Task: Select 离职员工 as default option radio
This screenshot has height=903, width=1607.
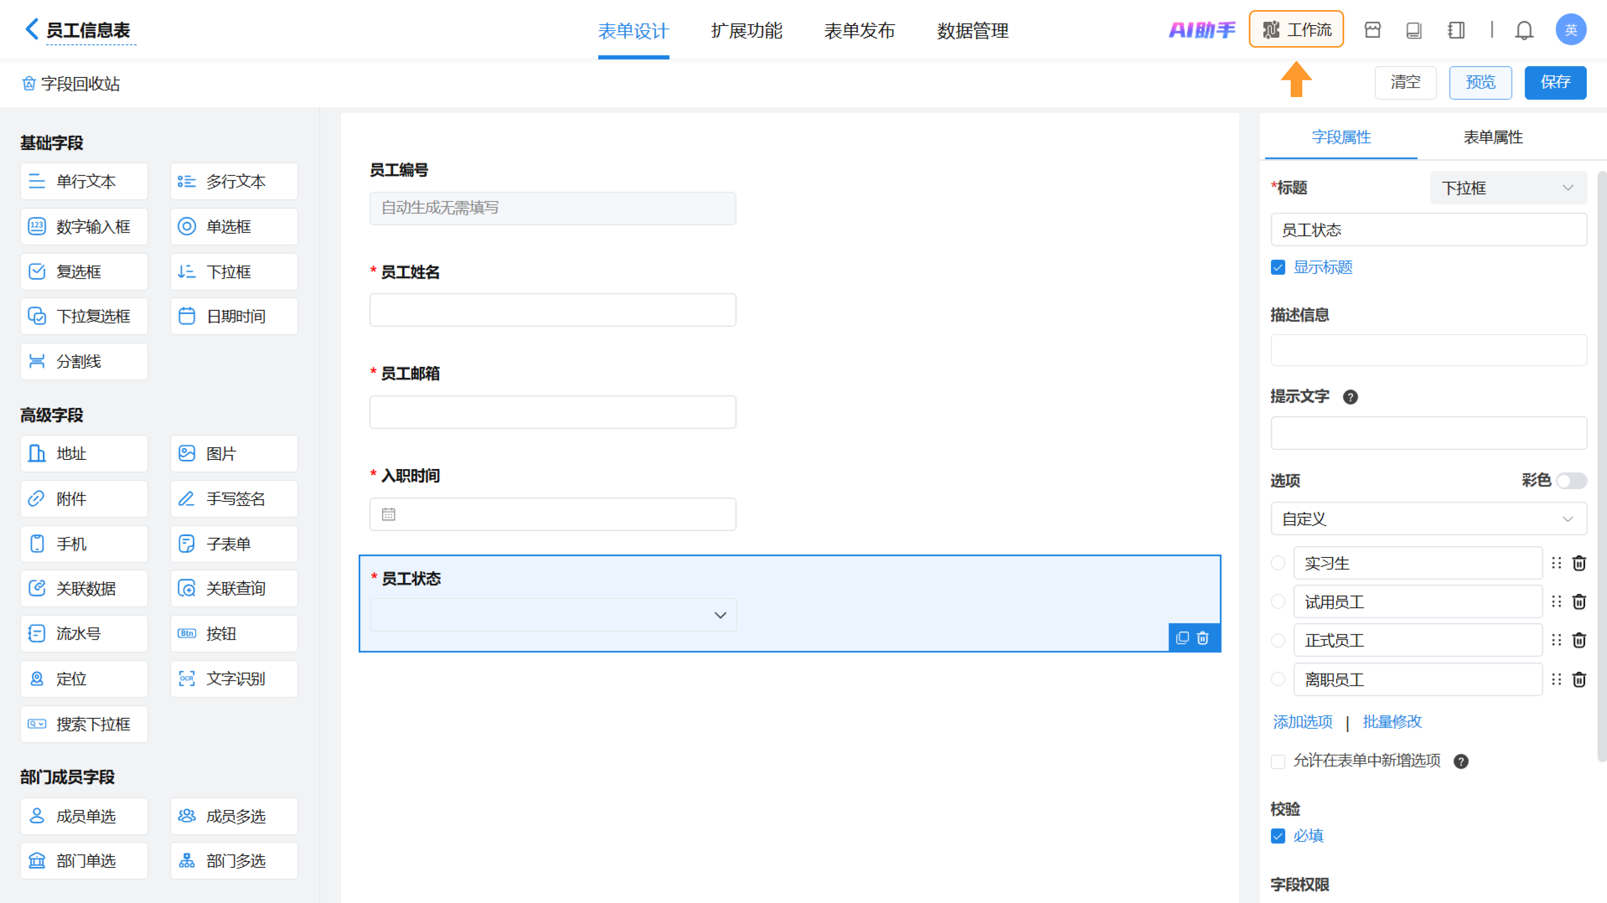Action: coord(1278,679)
